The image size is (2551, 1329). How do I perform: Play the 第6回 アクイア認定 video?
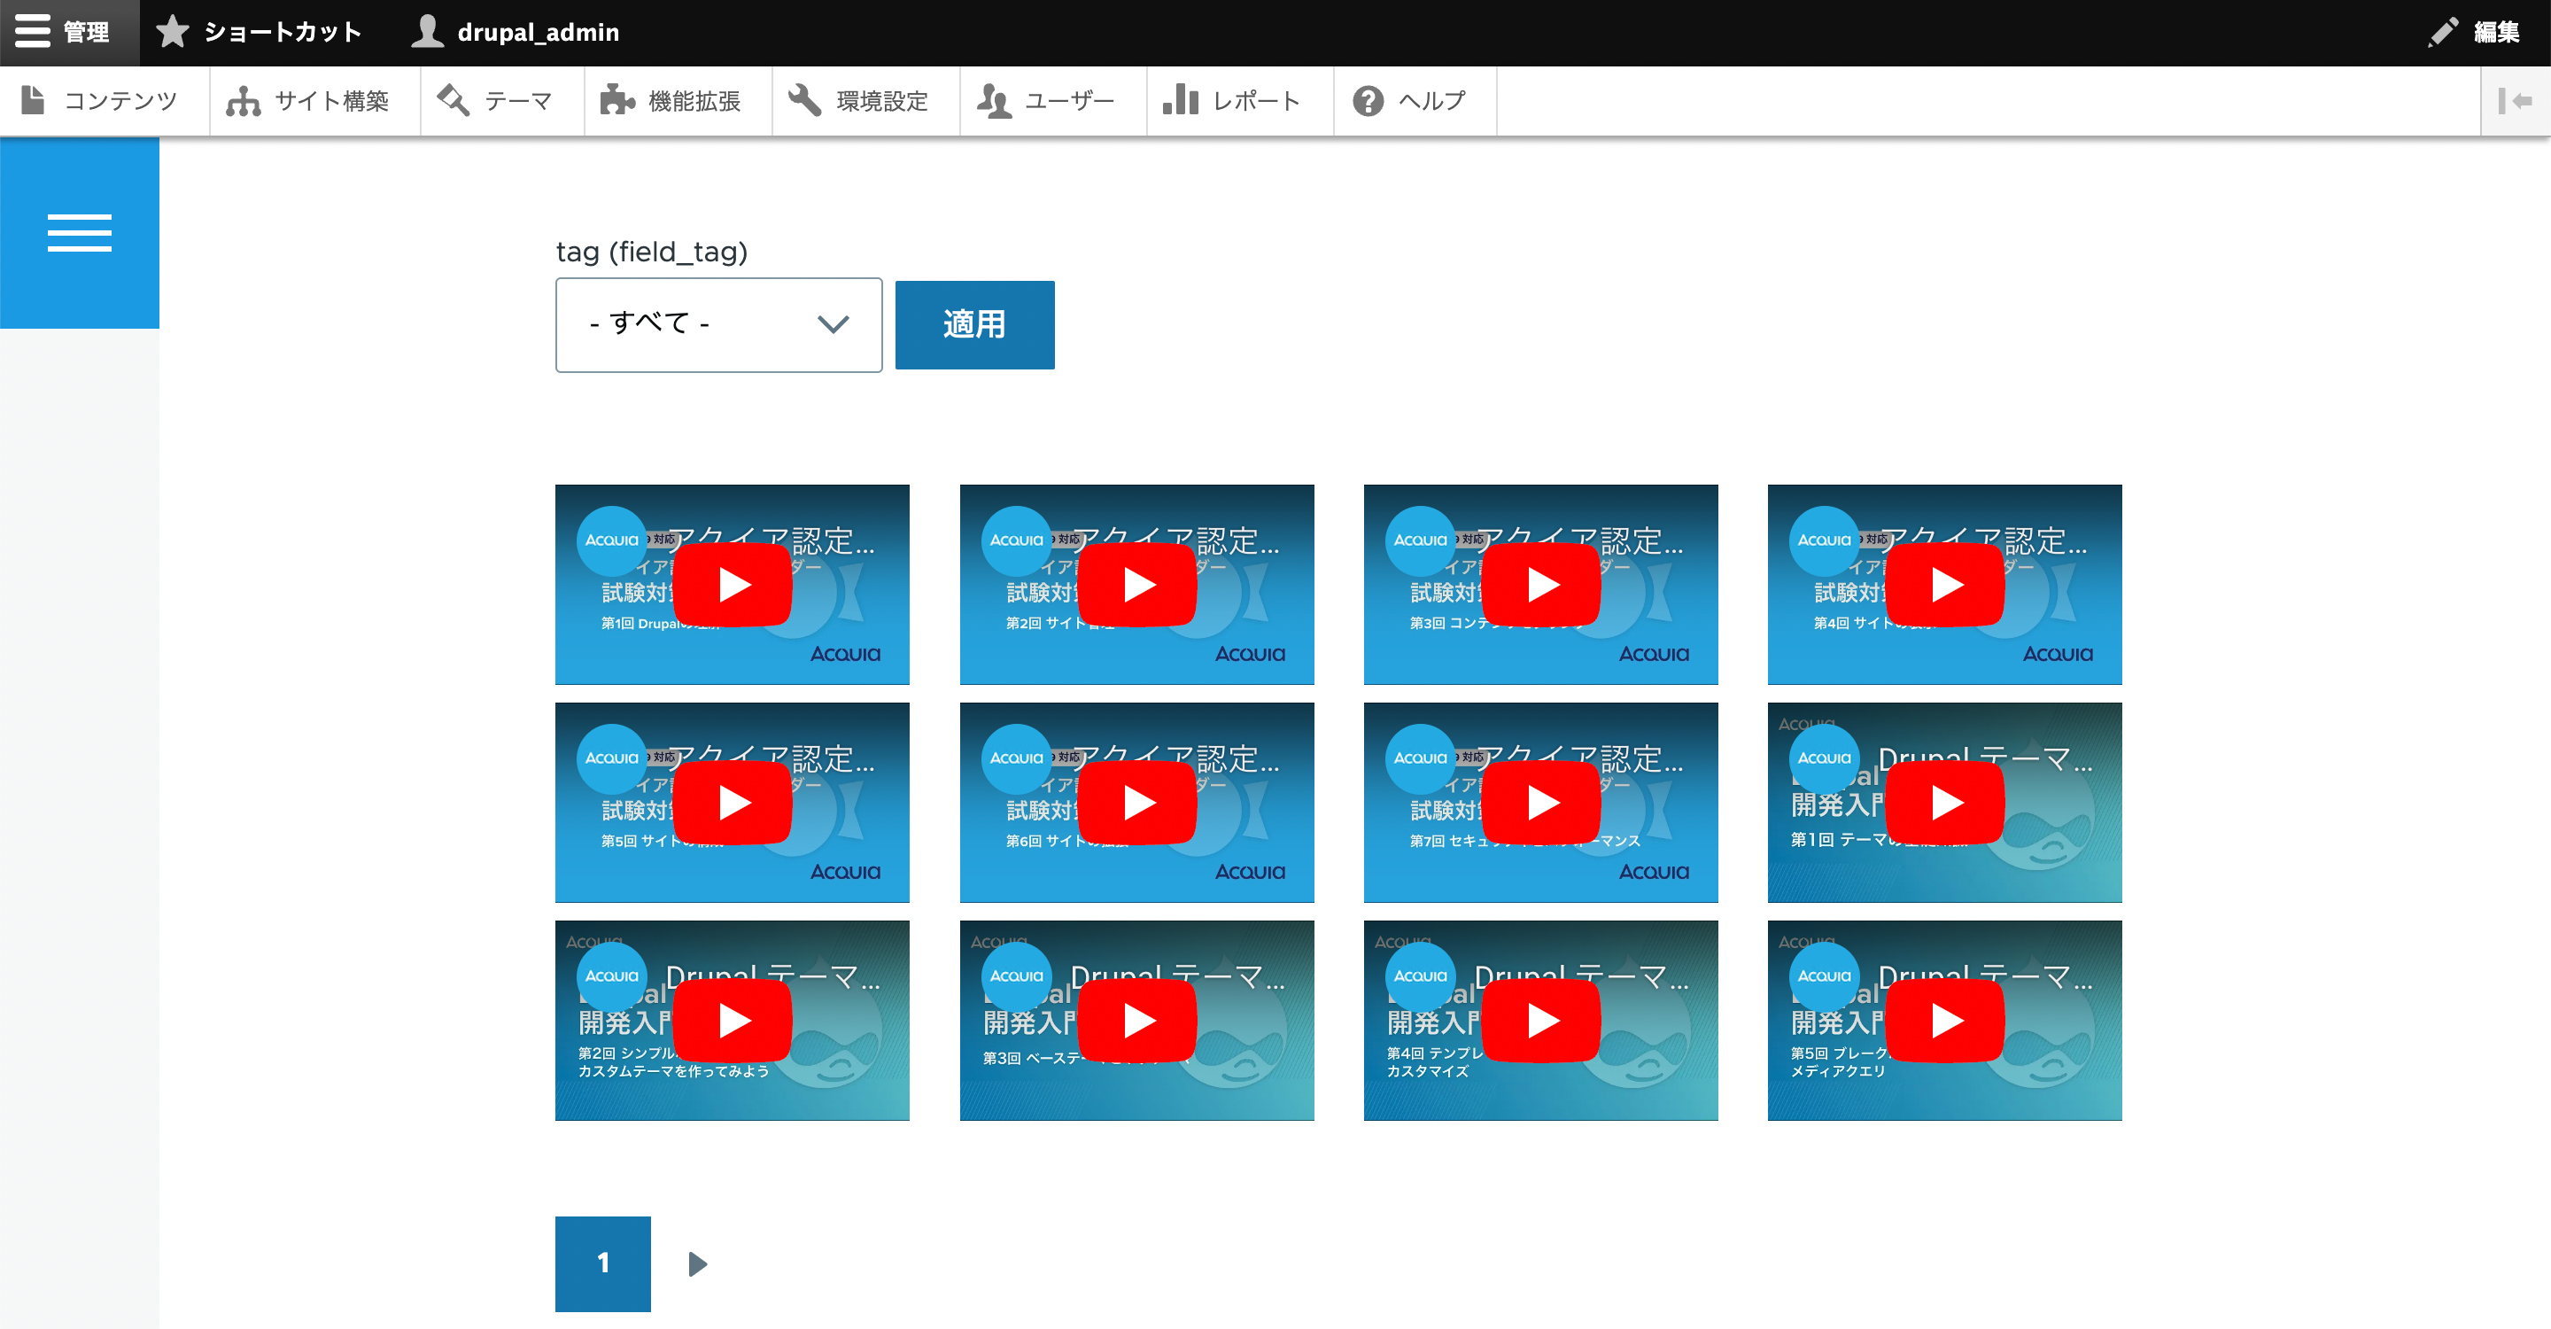(1136, 802)
